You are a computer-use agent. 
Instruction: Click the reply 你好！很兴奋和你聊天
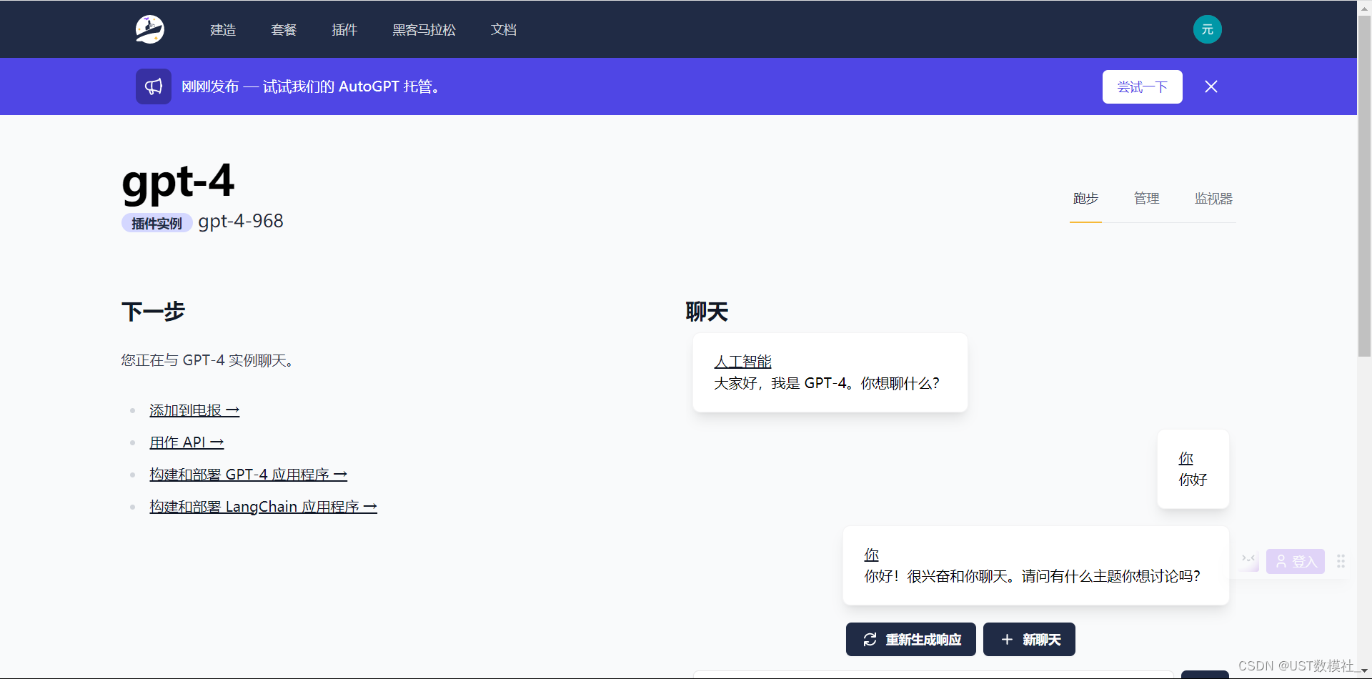pyautogui.click(x=1033, y=577)
